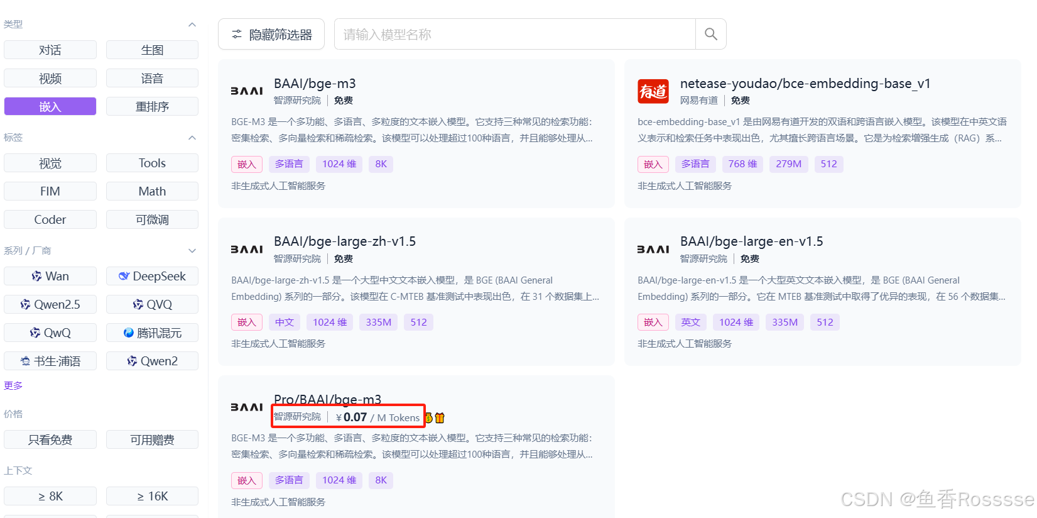Toggle the 重排序 type filter
1037x518 pixels.
[x=152, y=107]
